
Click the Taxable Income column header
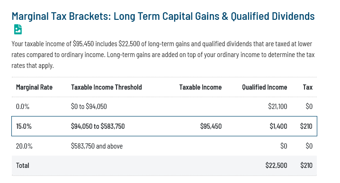(200, 87)
